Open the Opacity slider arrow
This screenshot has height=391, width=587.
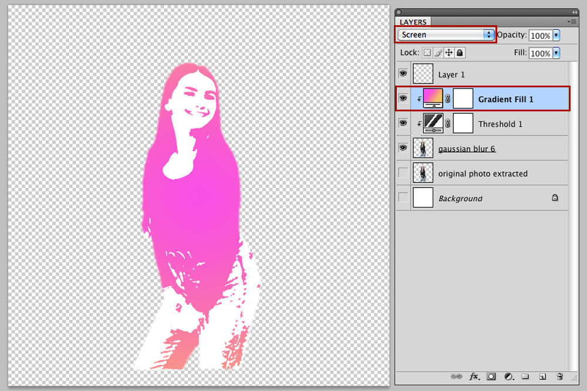[556, 35]
